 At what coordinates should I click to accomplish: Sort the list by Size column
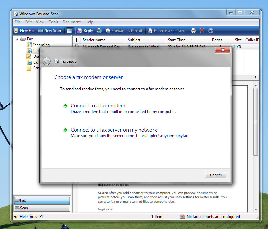pyautogui.click(x=234, y=40)
